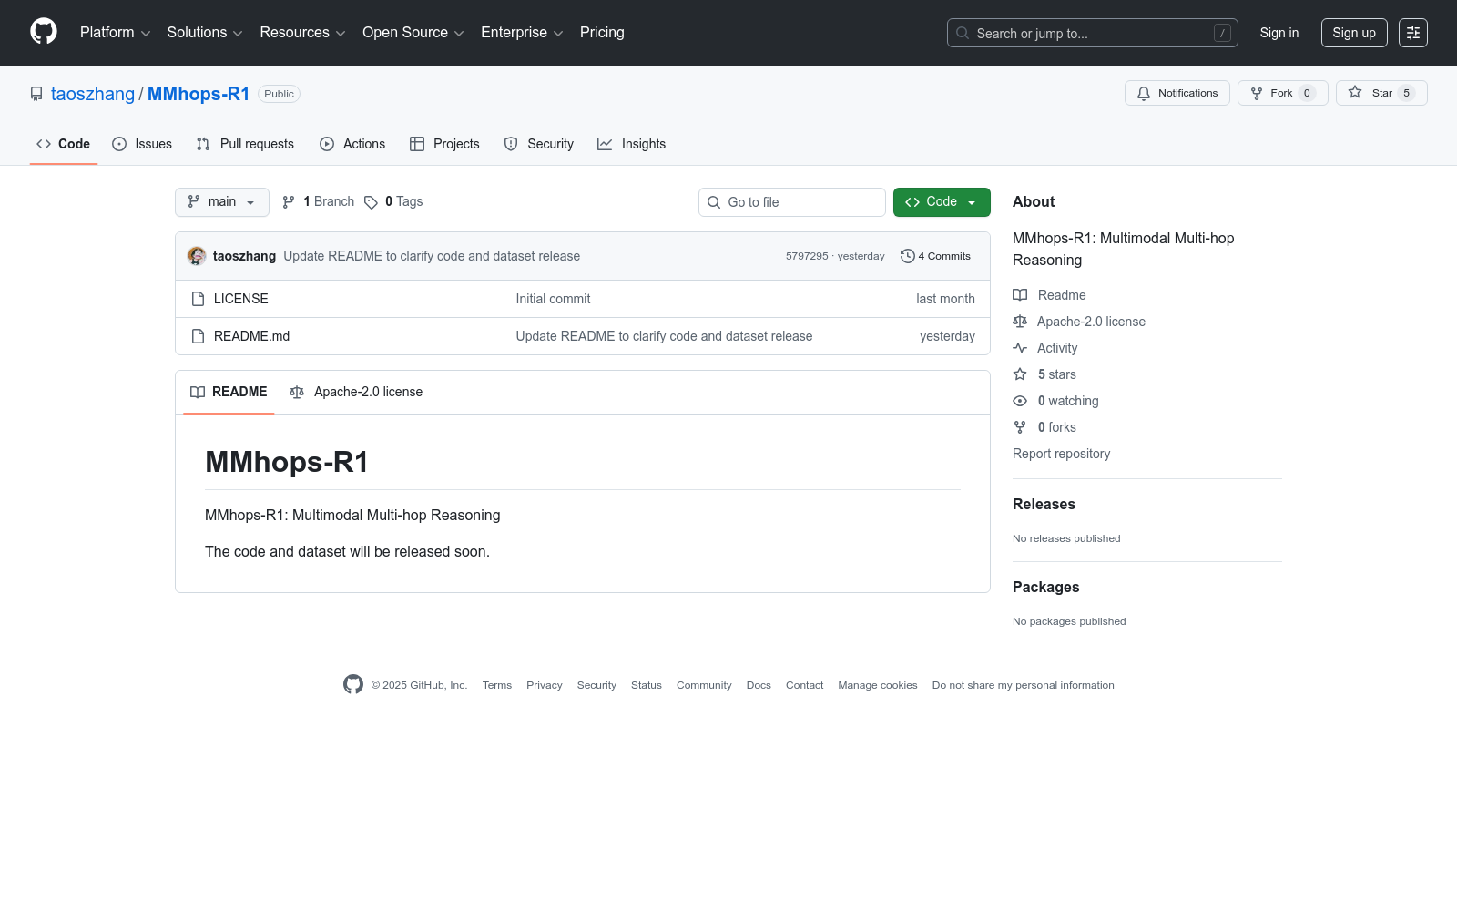
Task: Expand the Open Source menu
Action: (413, 33)
